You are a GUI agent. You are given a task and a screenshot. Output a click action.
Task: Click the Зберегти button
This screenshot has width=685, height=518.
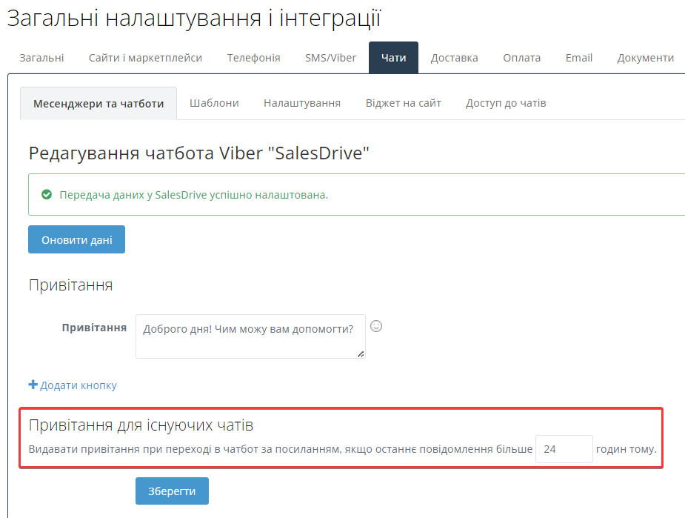pos(172,491)
